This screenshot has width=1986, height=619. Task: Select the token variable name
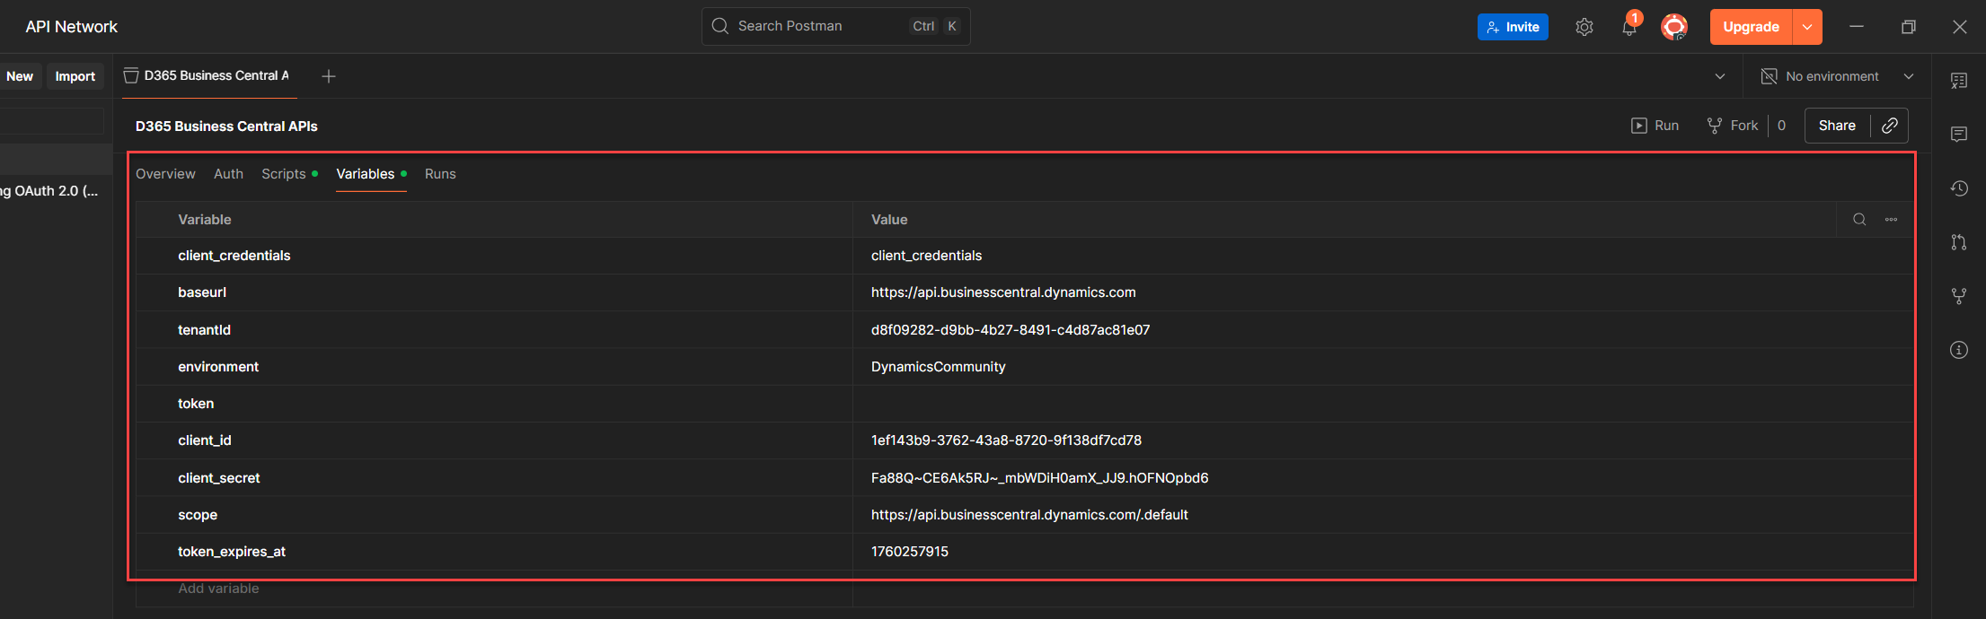click(196, 404)
